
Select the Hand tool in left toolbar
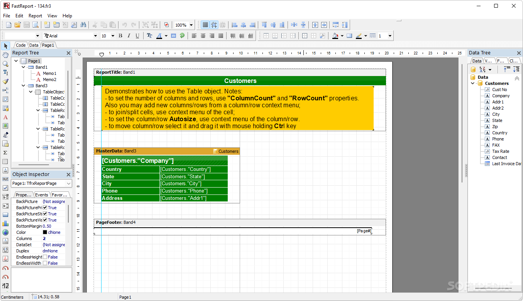click(x=5, y=55)
